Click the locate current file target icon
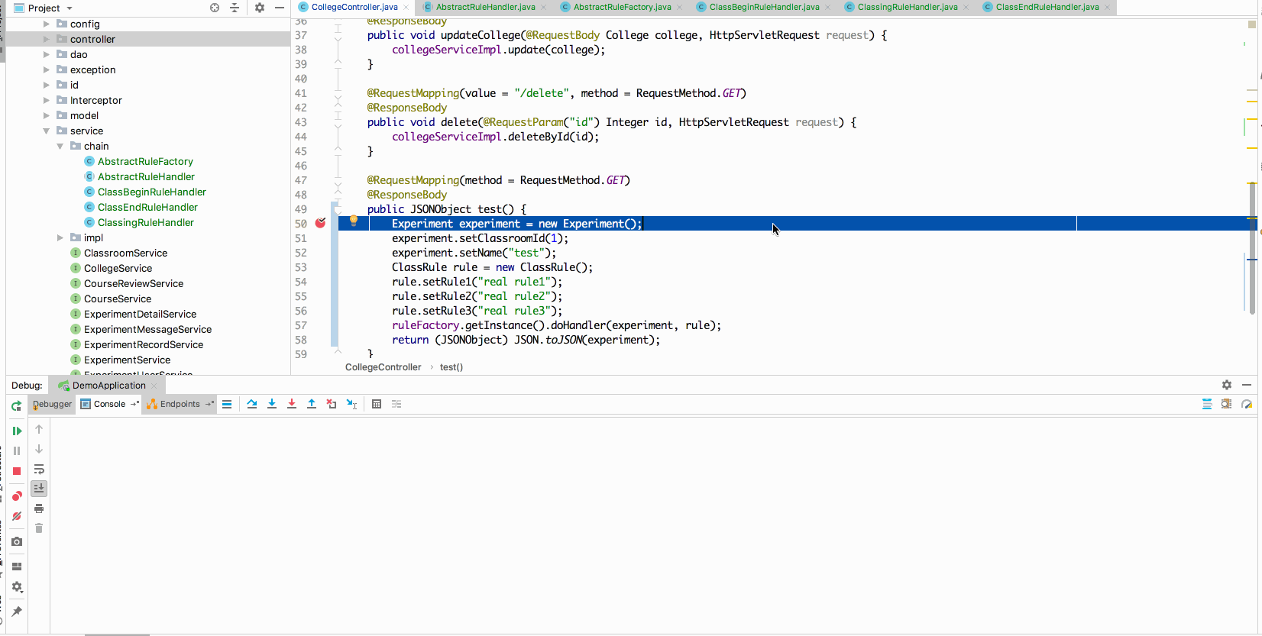 (x=215, y=8)
